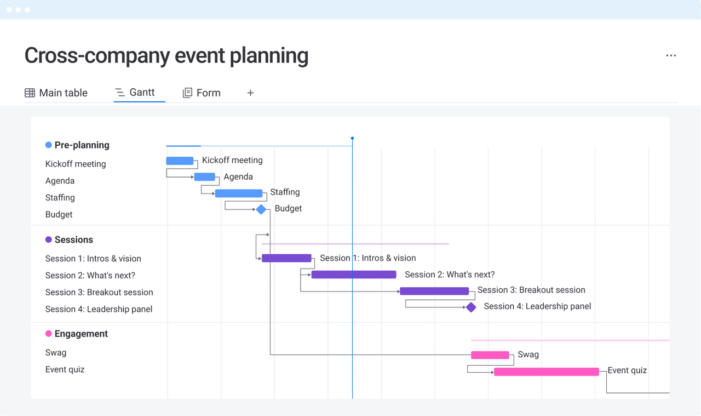
Task: Select Session 4 Leadership panel diamond
Action: (x=471, y=307)
